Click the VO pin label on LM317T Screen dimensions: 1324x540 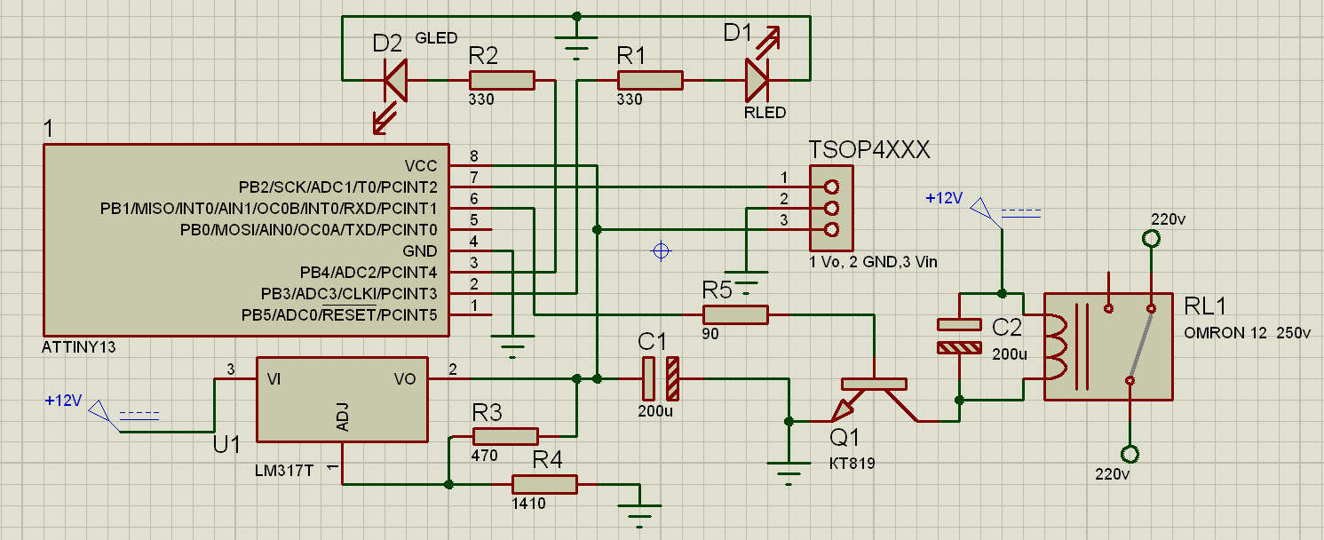pos(403,379)
